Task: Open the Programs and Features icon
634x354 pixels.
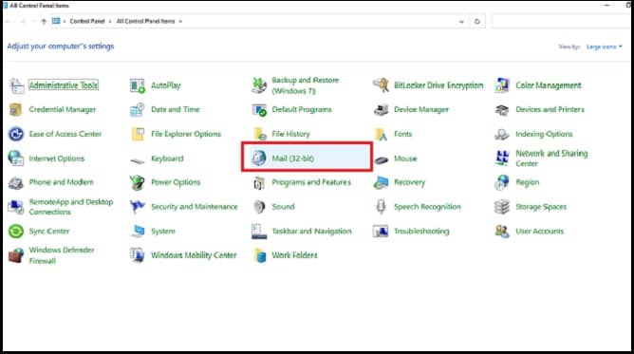Action: click(x=259, y=183)
